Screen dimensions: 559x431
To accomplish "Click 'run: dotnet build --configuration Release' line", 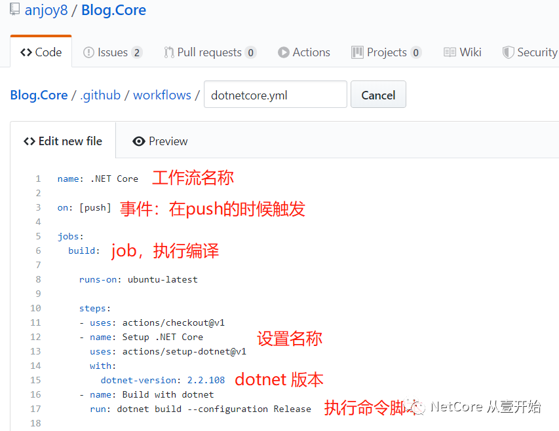I will 201,409.
